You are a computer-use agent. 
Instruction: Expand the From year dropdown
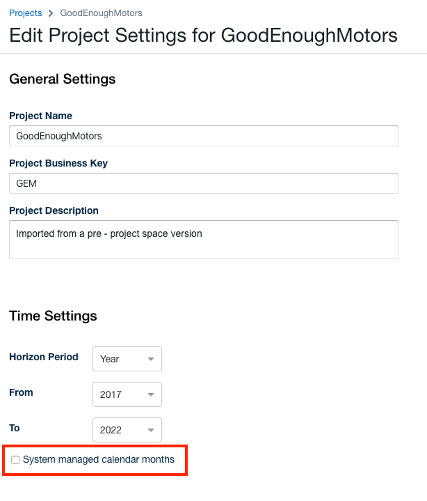click(x=127, y=394)
